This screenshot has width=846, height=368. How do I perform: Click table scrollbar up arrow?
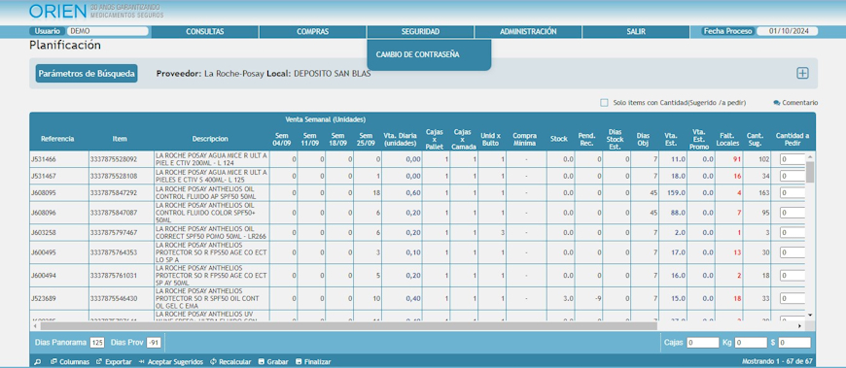click(810, 156)
